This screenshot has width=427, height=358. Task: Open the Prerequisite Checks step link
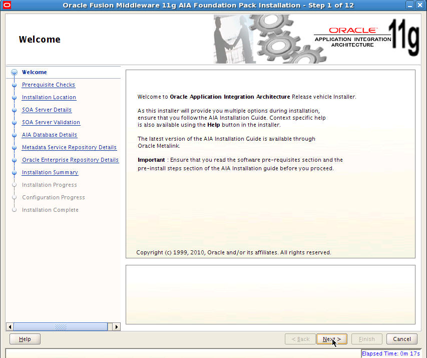(49, 85)
